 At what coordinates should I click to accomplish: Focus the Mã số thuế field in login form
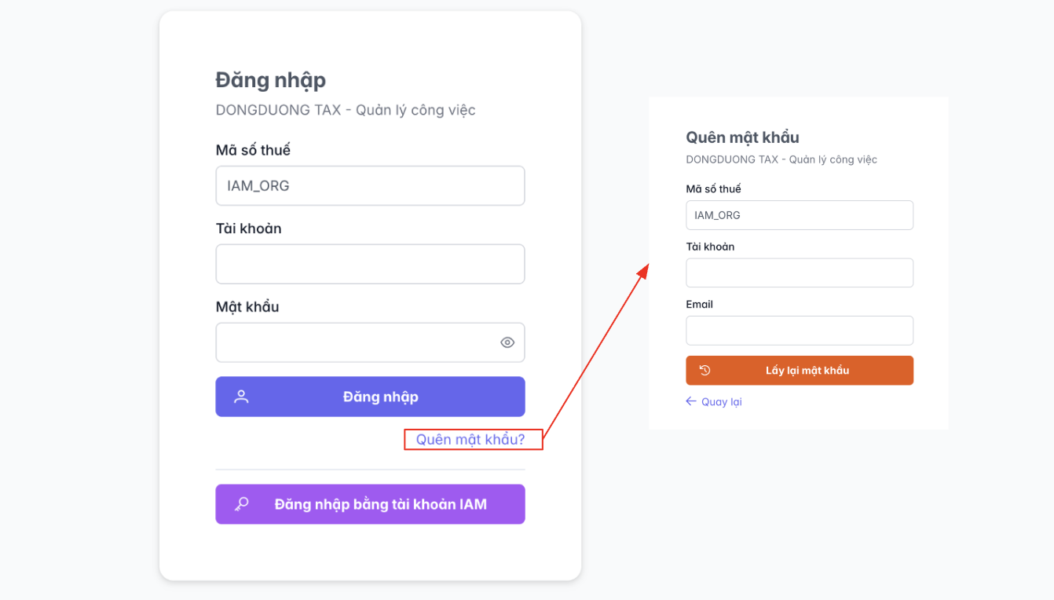coord(370,186)
